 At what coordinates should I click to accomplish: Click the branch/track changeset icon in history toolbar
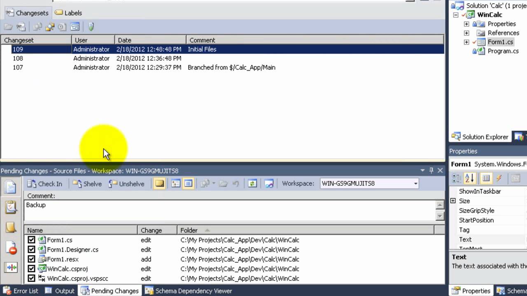click(50, 27)
